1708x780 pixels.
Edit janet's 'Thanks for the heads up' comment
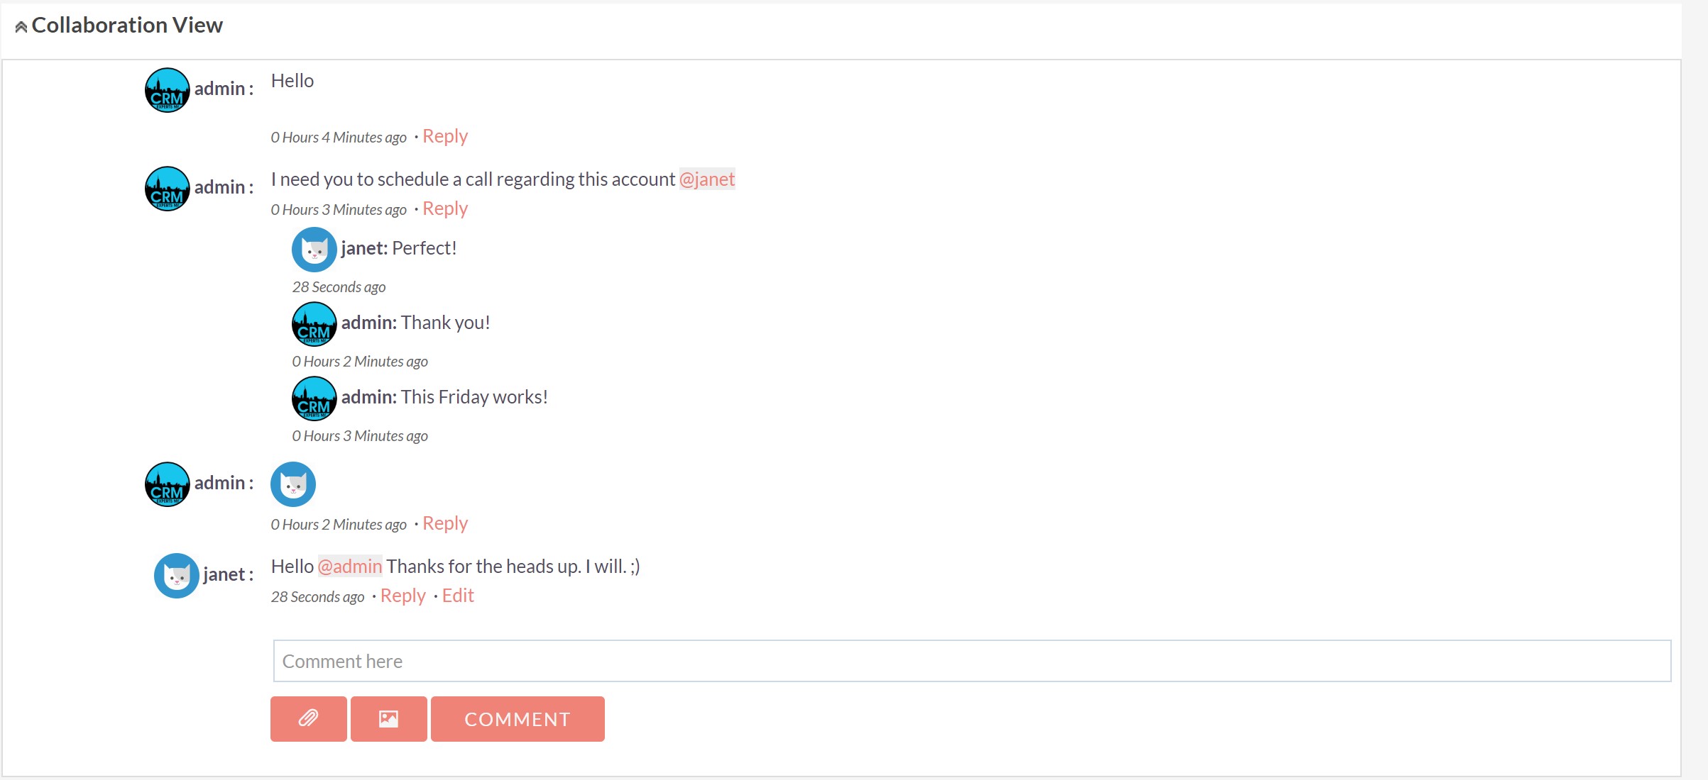point(458,596)
